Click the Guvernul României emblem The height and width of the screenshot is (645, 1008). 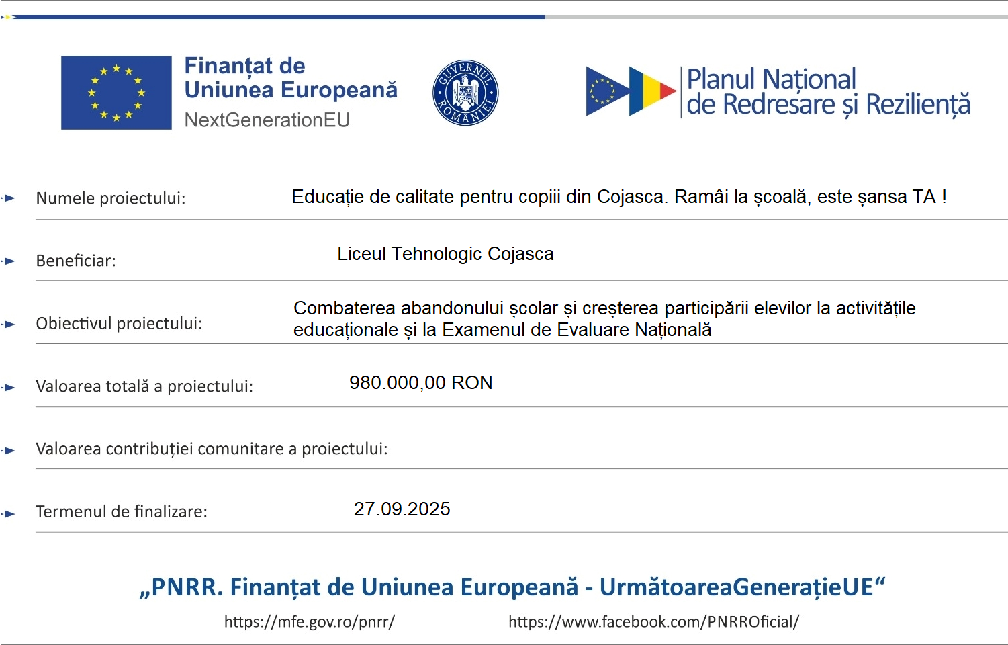click(x=465, y=93)
